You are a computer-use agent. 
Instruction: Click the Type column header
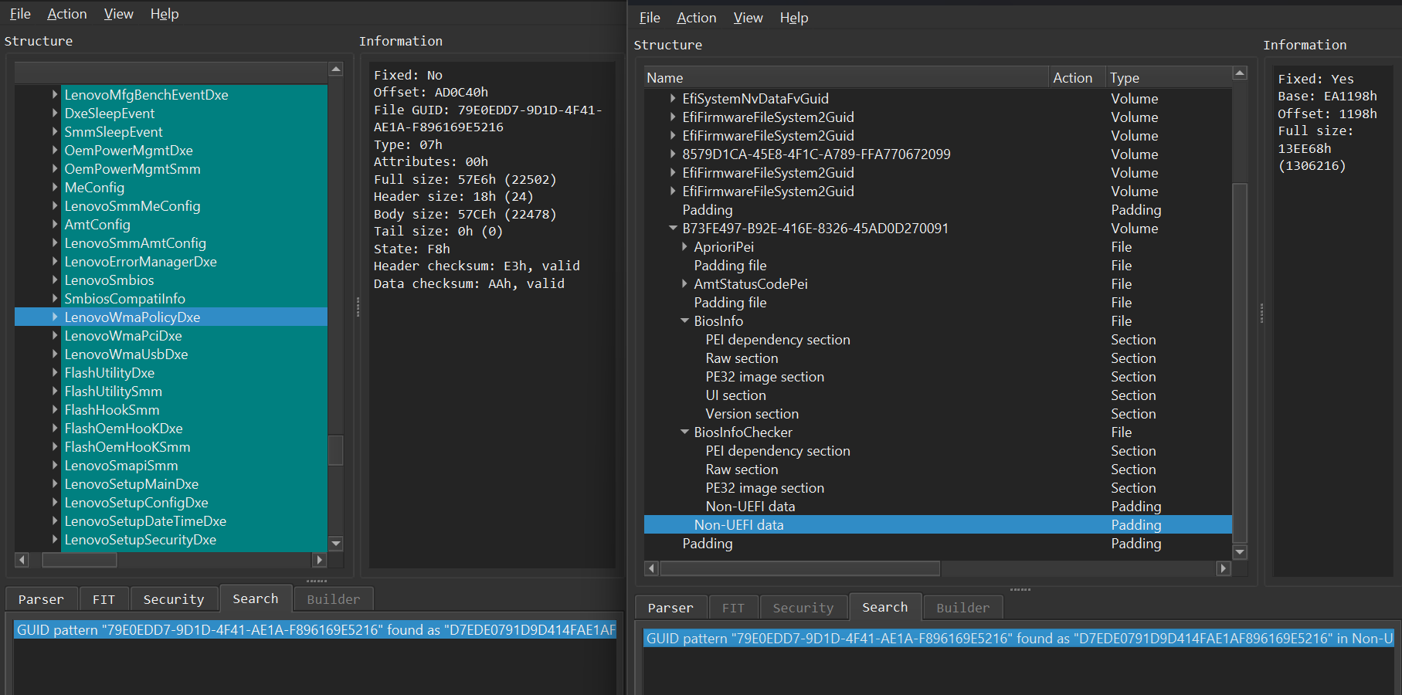[x=1124, y=78]
